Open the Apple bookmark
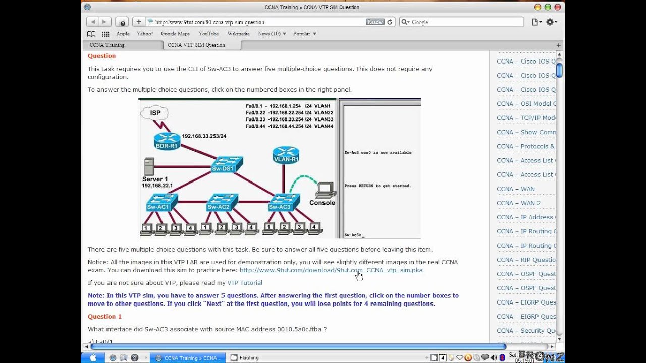Viewport: 646px width, 363px height. pos(123,34)
